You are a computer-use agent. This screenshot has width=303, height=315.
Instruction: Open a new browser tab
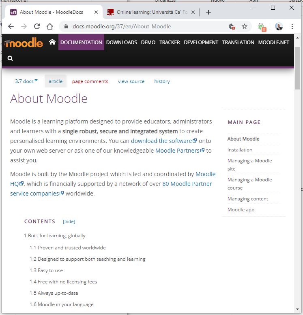(x=208, y=12)
